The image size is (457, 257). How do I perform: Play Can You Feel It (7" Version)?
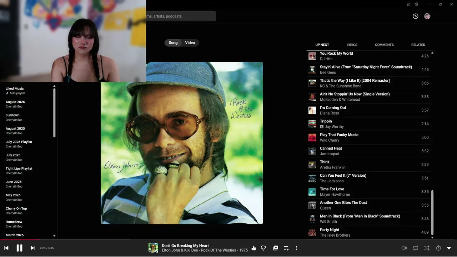click(x=369, y=178)
